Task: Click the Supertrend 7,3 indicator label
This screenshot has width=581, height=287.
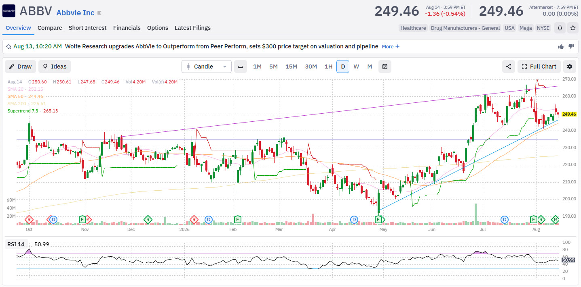Action: (x=33, y=111)
